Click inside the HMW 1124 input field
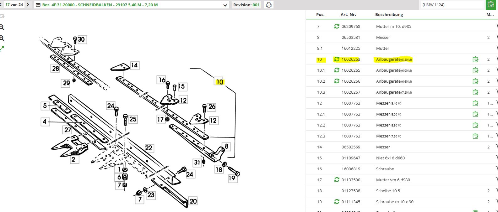 (x=452, y=5)
